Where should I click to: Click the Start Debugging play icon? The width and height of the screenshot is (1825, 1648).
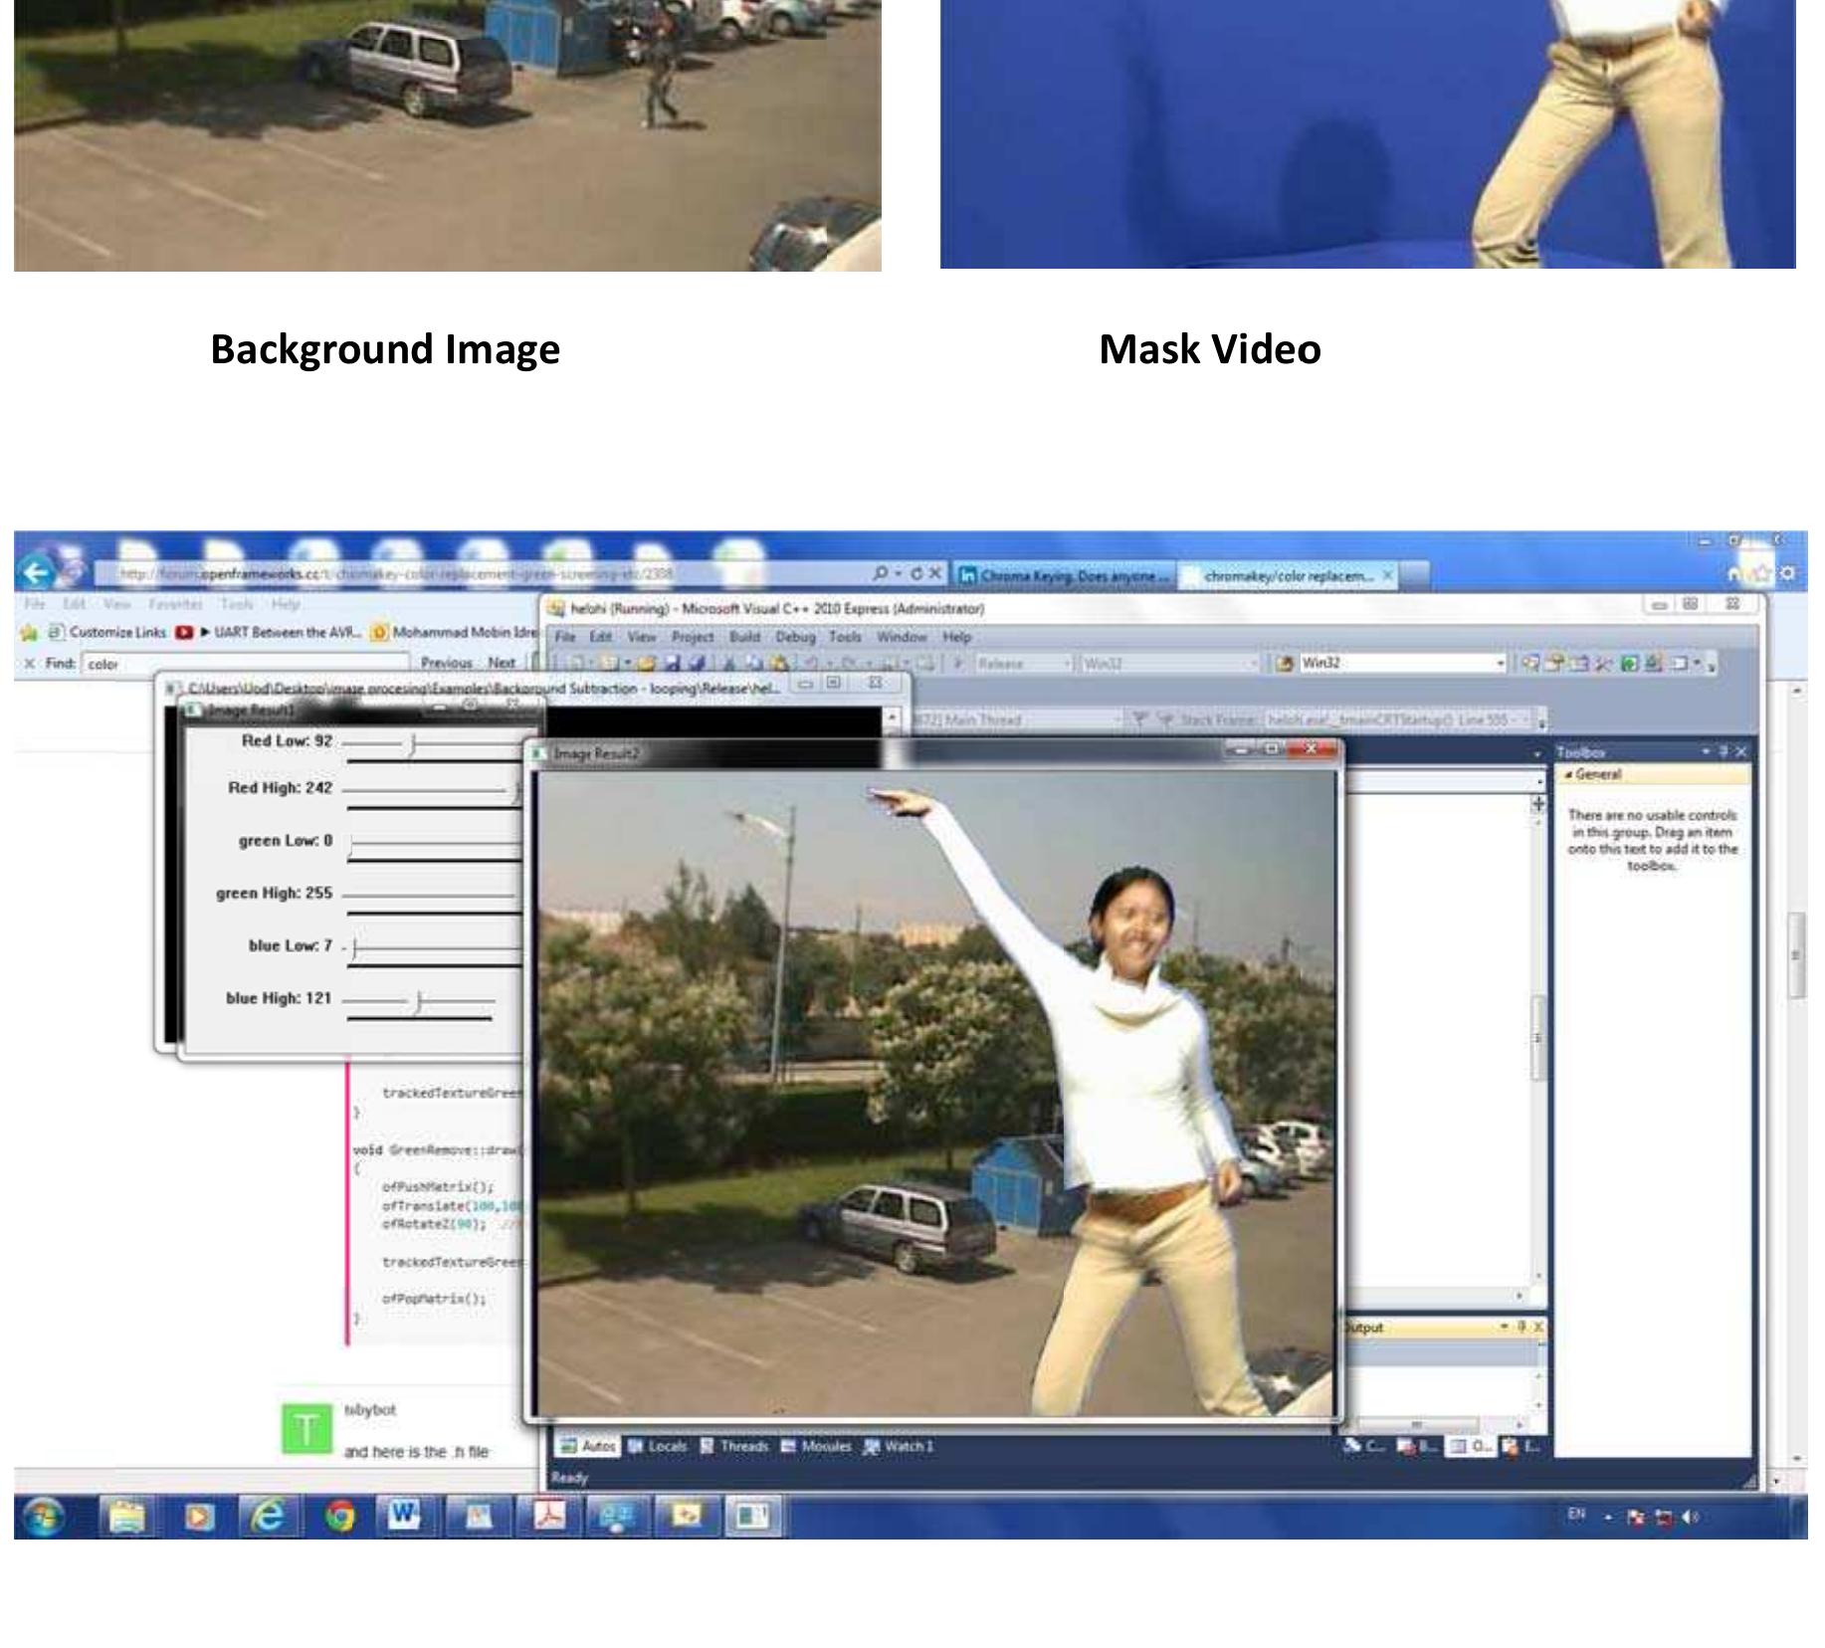click(x=958, y=663)
